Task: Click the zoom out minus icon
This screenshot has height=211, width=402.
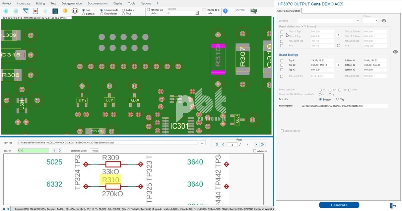Action: click(15, 11)
